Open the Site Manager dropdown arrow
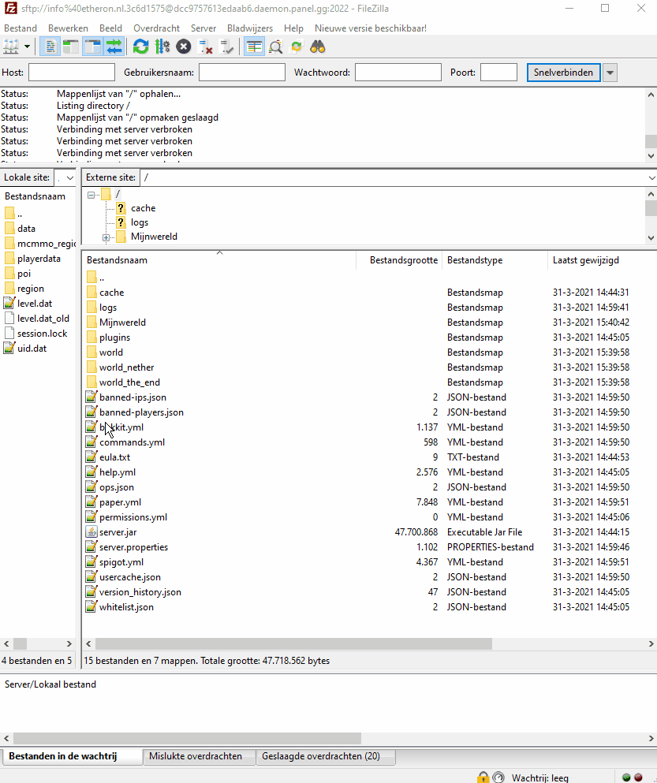 click(28, 47)
